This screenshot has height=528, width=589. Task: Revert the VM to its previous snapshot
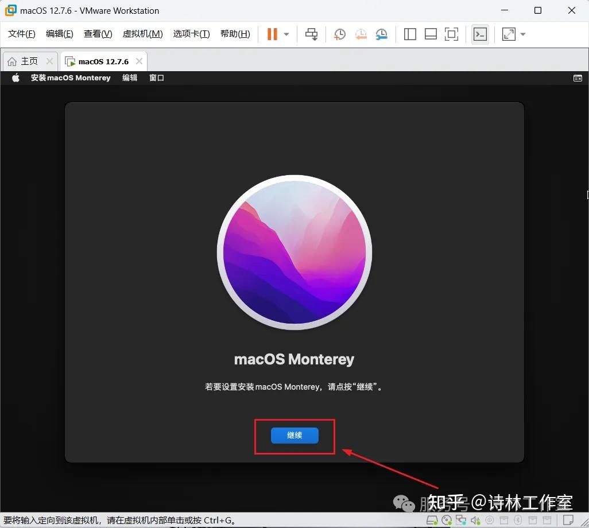coord(361,34)
